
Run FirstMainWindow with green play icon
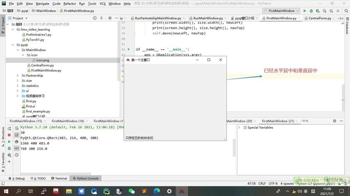click(x=305, y=11)
